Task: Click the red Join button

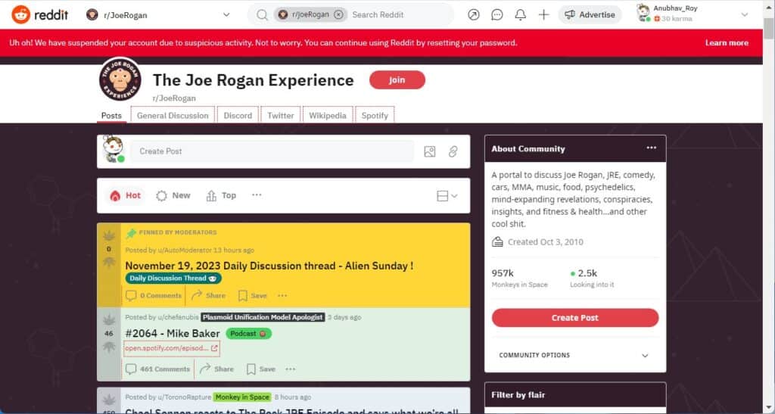Action: (397, 80)
